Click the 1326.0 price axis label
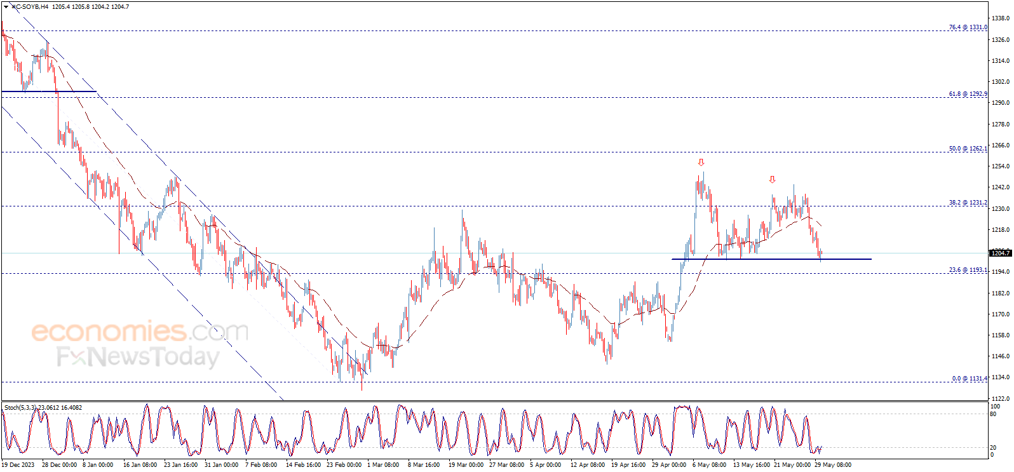The image size is (1014, 472). pos(1001,39)
